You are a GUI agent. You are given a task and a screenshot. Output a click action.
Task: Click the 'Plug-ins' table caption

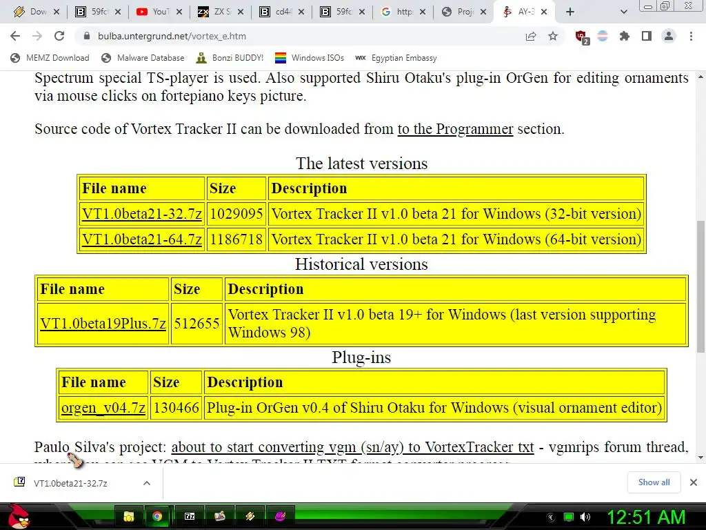pos(361,357)
